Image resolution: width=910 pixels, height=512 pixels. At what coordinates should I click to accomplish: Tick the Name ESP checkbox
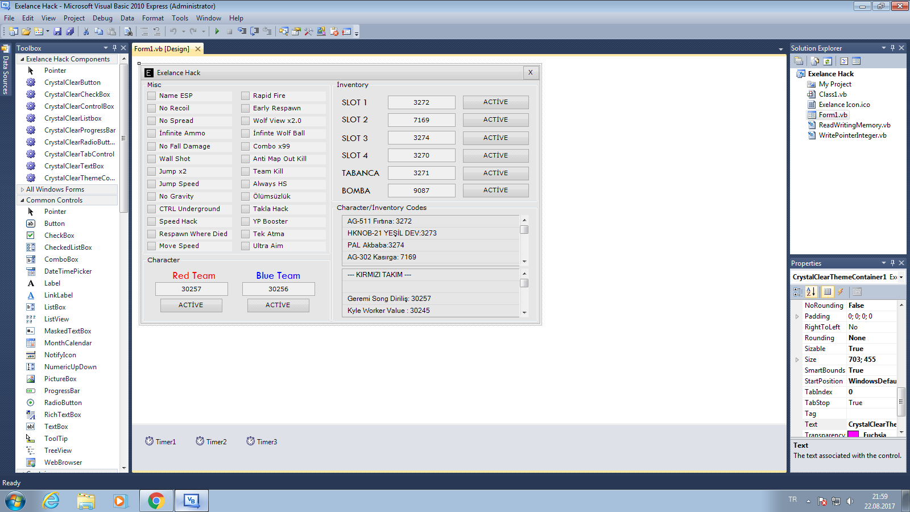click(x=151, y=96)
